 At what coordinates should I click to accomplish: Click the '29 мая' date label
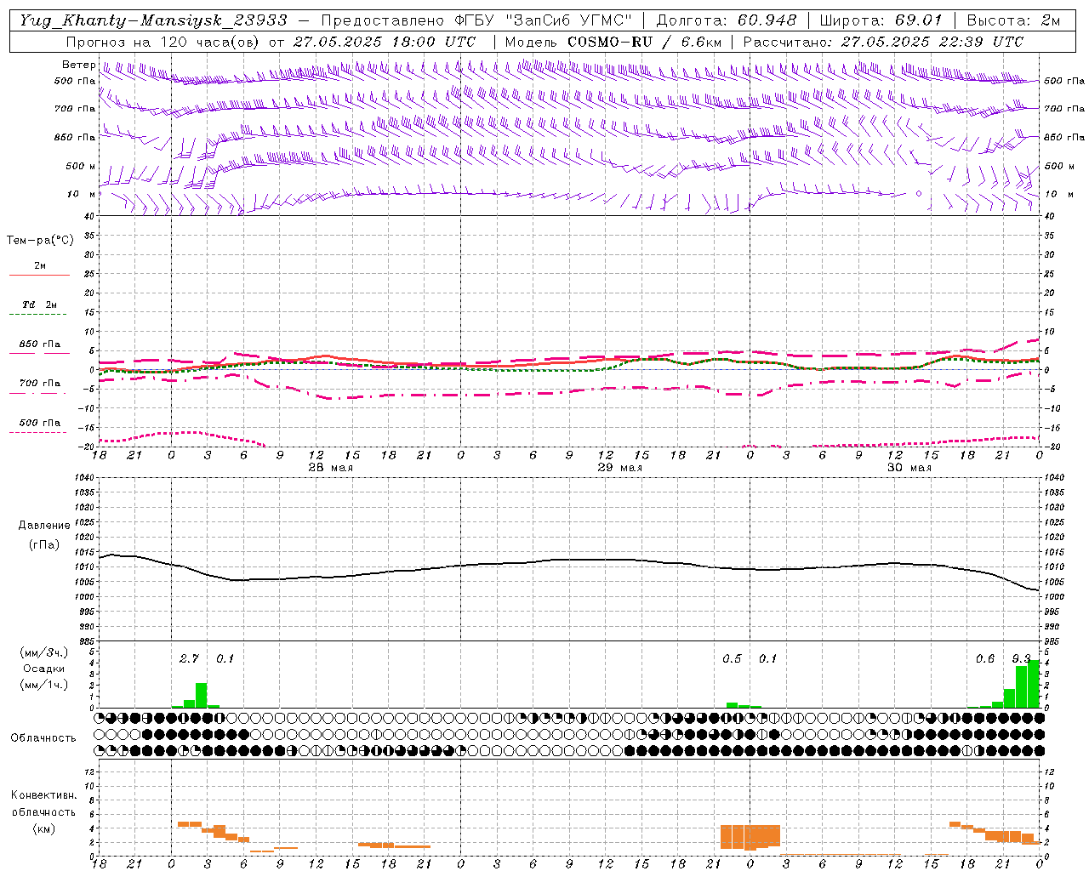point(619,468)
